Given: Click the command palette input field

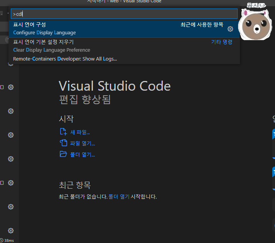Looking at the screenshot, I should [x=124, y=13].
